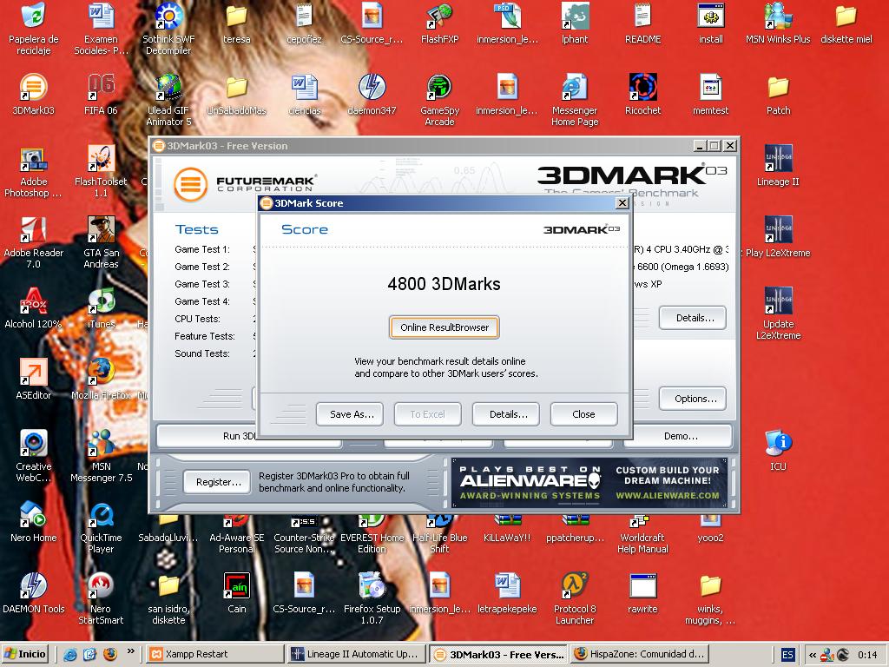Click the Online ResultBrowser button
The image size is (889, 667).
pyautogui.click(x=444, y=327)
